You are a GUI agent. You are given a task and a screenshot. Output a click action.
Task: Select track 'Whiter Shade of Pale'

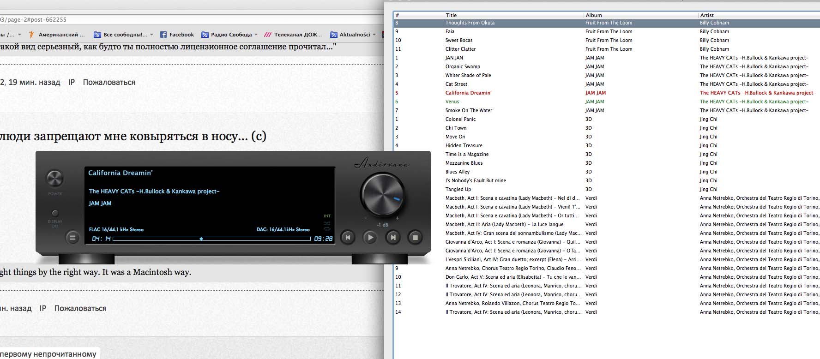pos(607,75)
